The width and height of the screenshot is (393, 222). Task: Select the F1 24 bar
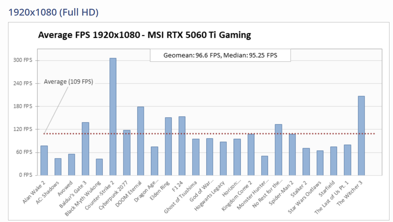click(182, 146)
